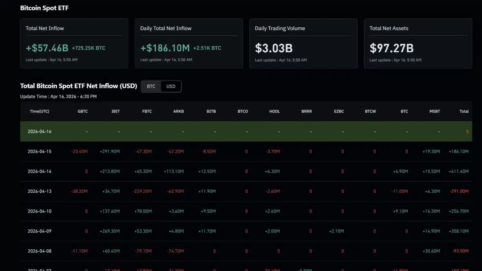Click the IBIT column header
This screenshot has width=482, height=271.
tap(116, 111)
